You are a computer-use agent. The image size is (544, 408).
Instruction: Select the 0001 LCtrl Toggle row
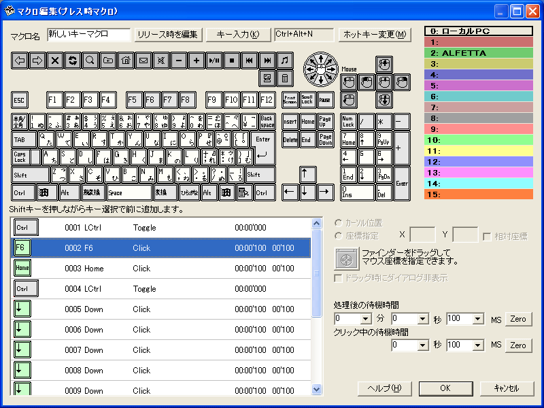[161, 228]
